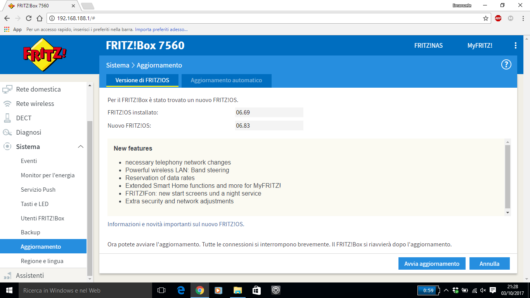Select Aggiornamento in the sidebar
530x298 pixels.
coord(43,246)
